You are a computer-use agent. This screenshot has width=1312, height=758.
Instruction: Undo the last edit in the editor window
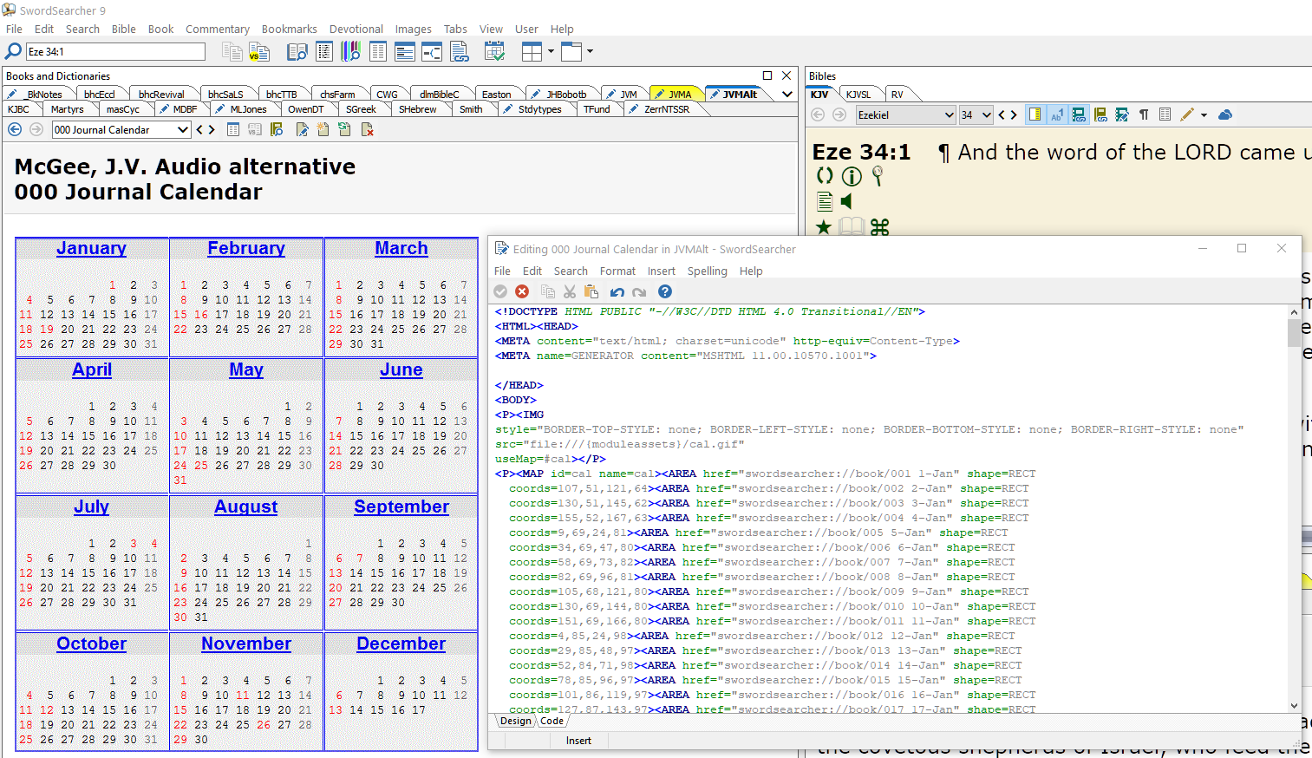(x=617, y=291)
